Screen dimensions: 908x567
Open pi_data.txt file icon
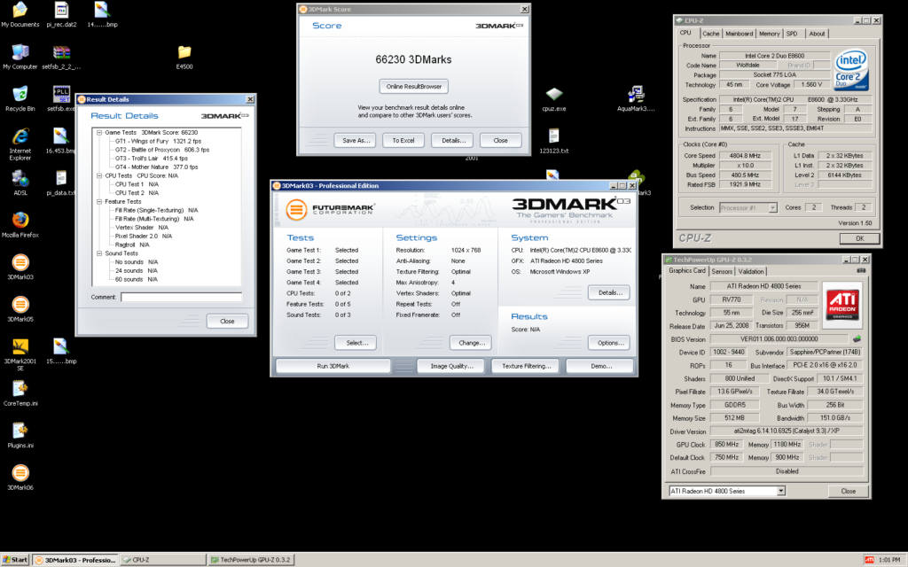click(x=61, y=183)
